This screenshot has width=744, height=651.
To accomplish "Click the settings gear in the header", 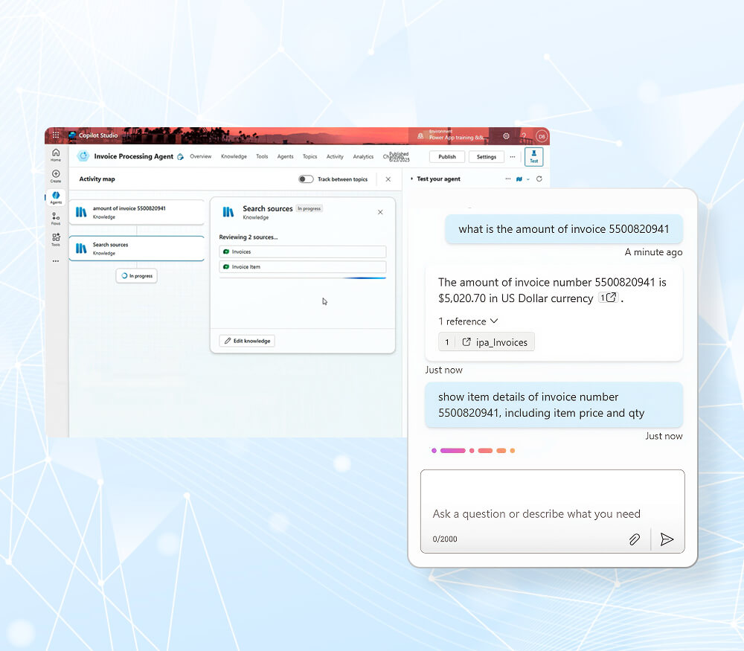I will (x=506, y=136).
